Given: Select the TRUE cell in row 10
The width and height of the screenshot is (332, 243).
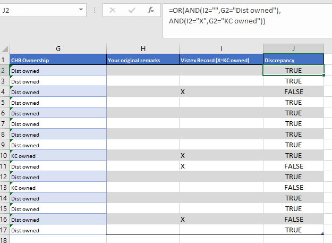Looking at the screenshot, I should click(293, 155).
